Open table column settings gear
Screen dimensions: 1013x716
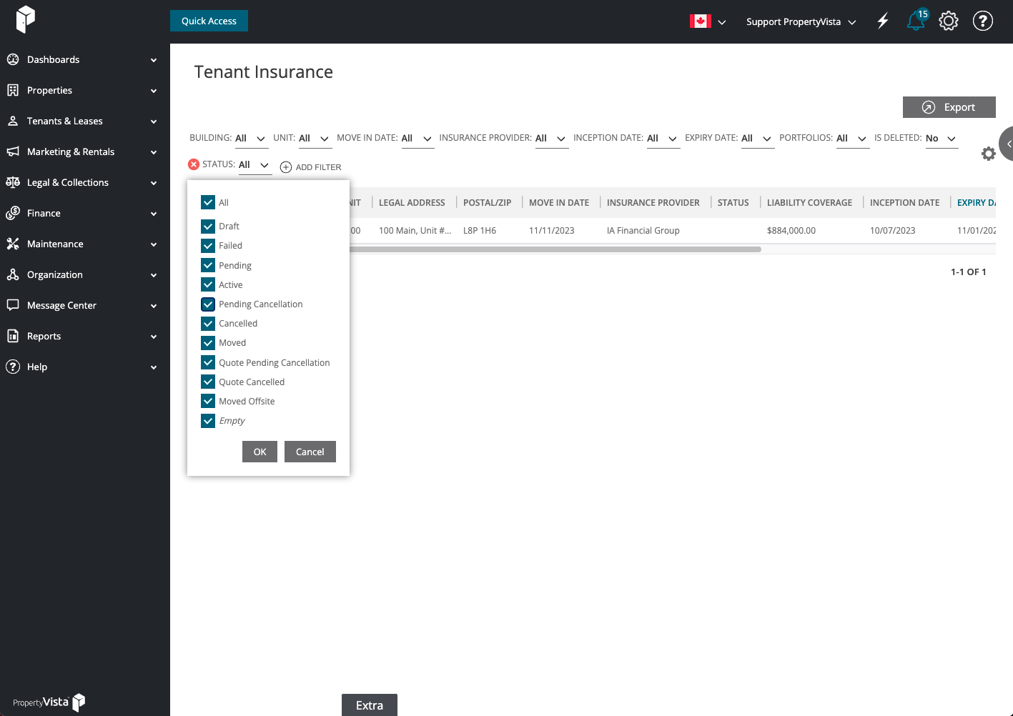[x=989, y=154]
